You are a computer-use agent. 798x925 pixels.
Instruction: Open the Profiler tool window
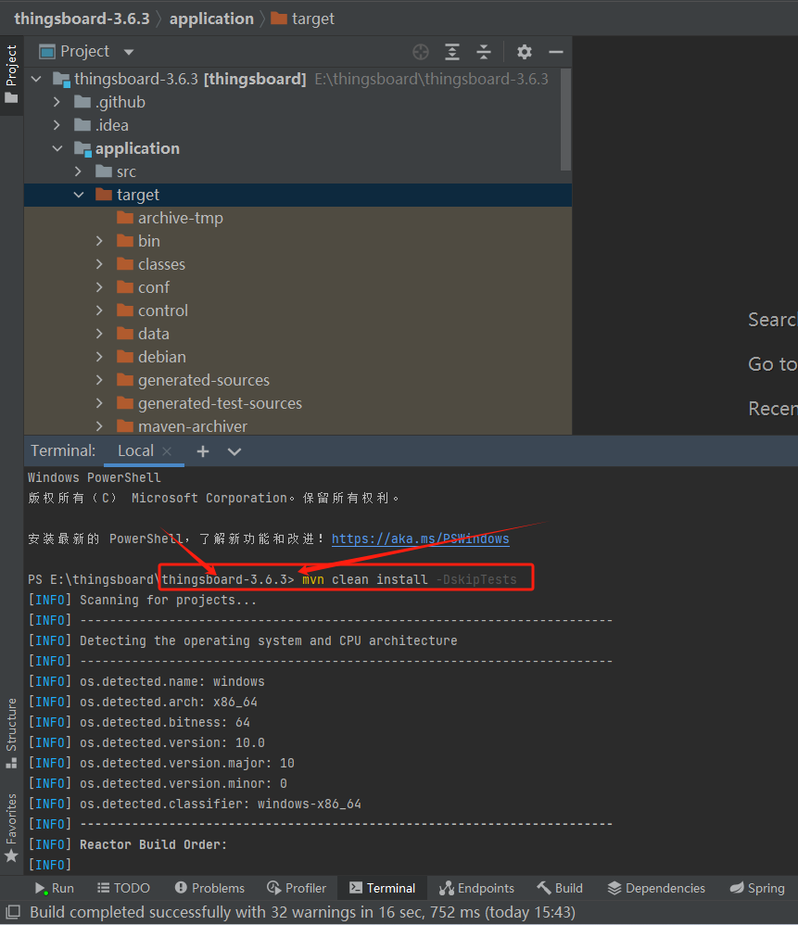(x=297, y=887)
